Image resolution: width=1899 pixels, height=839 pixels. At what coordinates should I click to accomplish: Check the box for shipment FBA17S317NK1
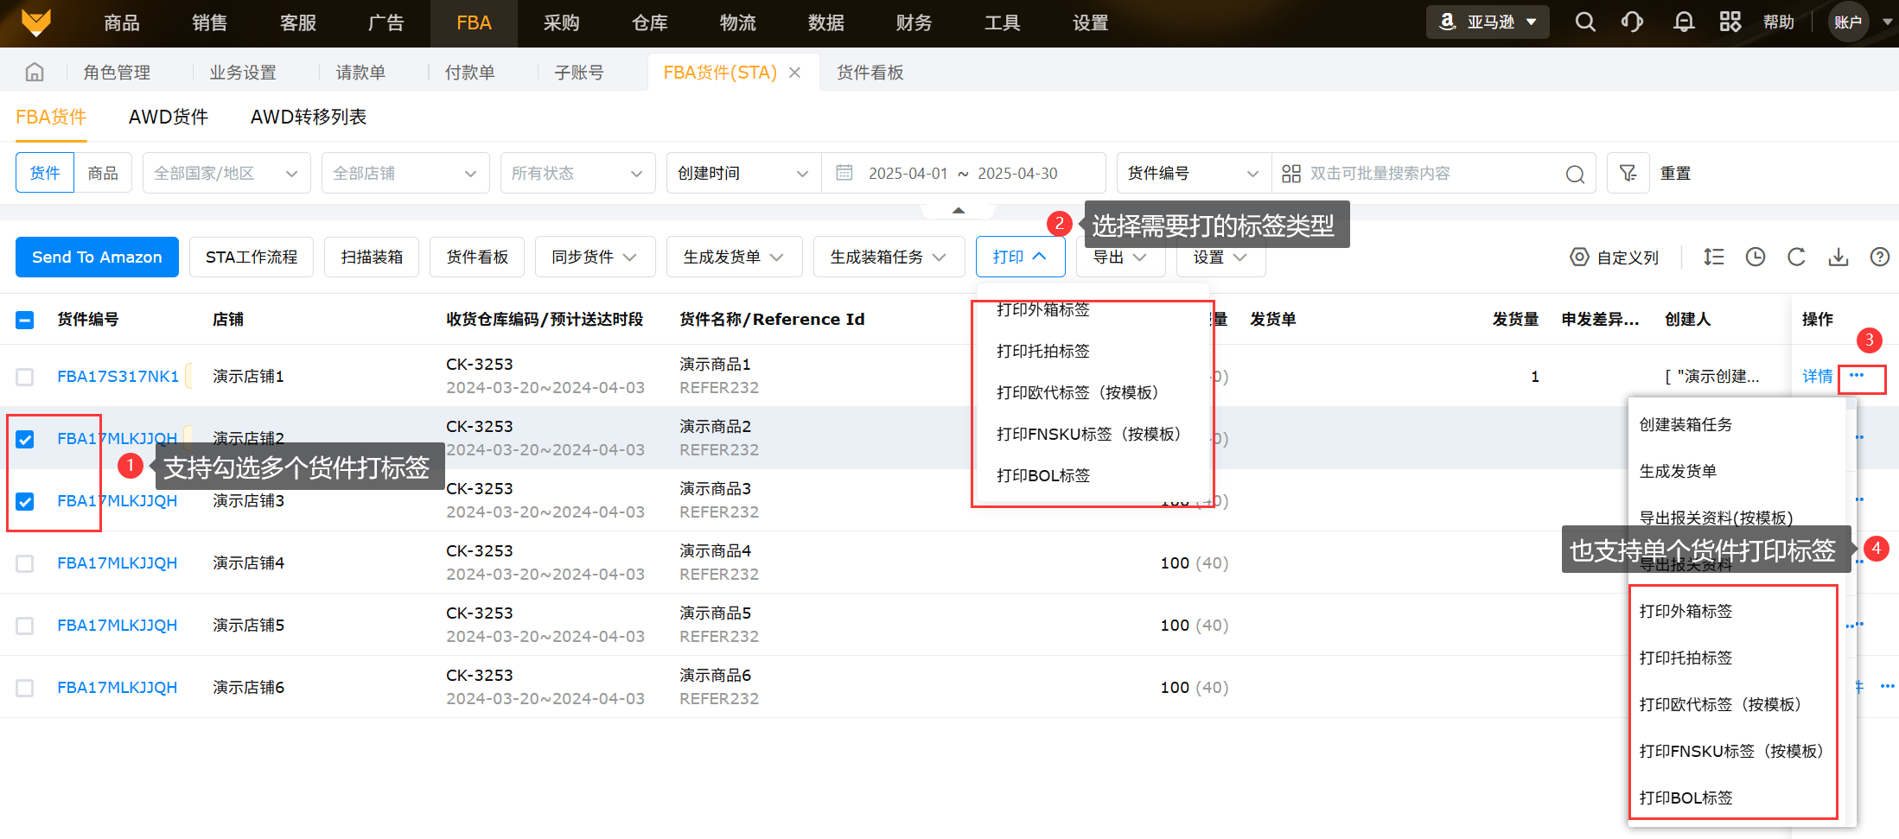pyautogui.click(x=25, y=377)
